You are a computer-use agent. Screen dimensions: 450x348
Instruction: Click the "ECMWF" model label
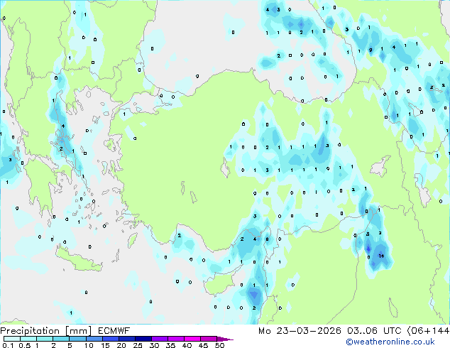114,331
